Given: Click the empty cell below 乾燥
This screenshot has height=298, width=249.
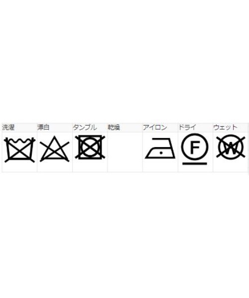Looking at the screenshot, I should click(125, 152).
